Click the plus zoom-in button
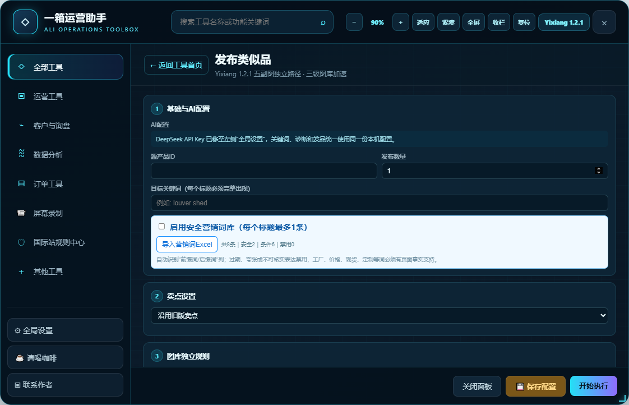 pyautogui.click(x=400, y=22)
